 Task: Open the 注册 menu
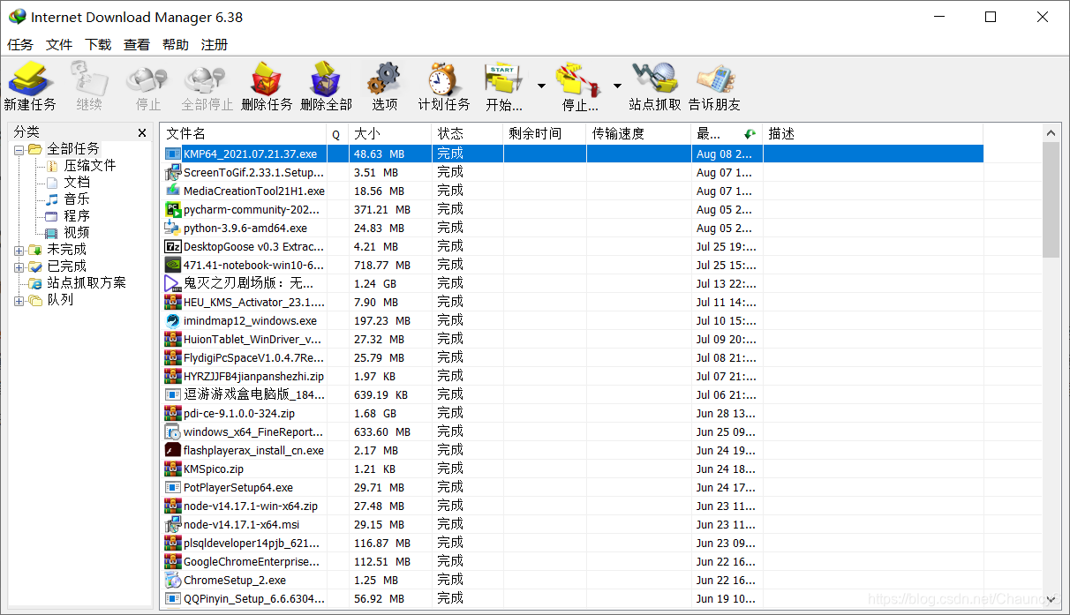(x=215, y=44)
